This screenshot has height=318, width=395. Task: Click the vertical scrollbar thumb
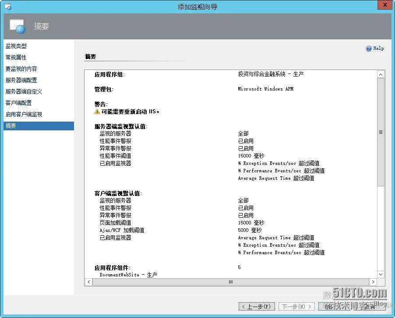381,132
